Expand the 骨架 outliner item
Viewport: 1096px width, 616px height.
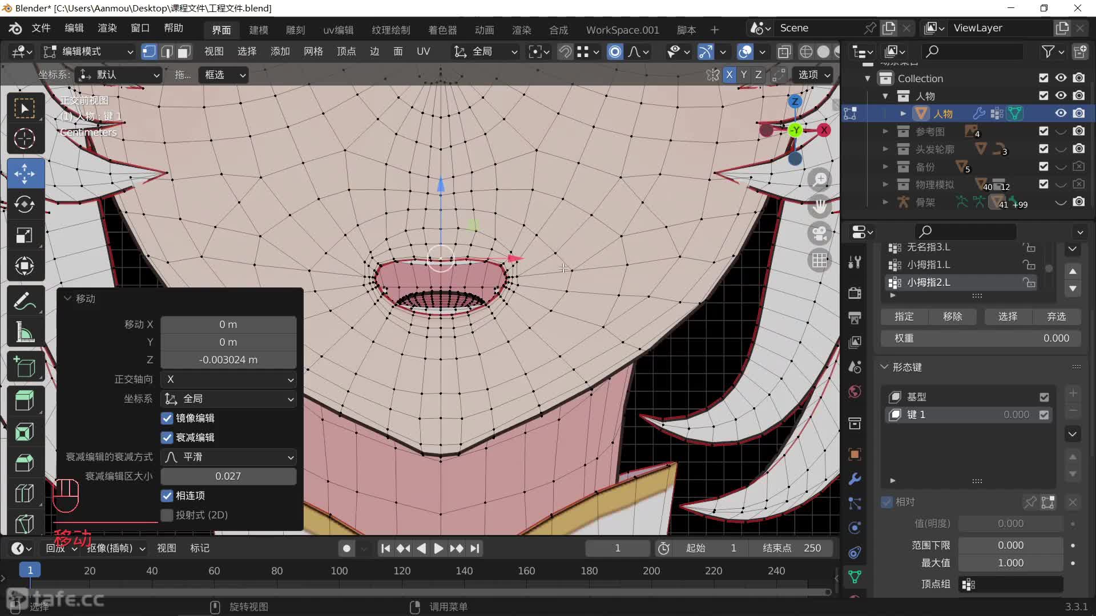tap(885, 202)
